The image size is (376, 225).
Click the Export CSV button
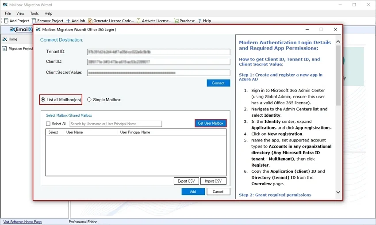[x=186, y=181]
